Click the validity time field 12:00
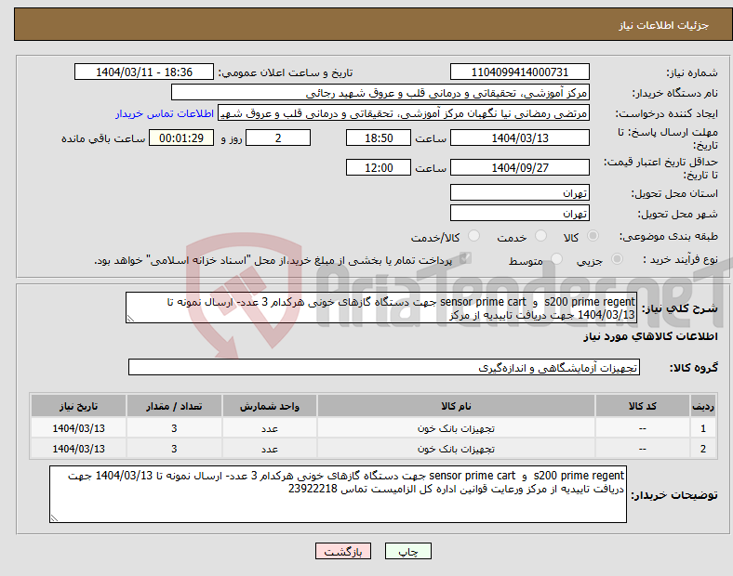The height and width of the screenshot is (576, 733). tap(379, 167)
